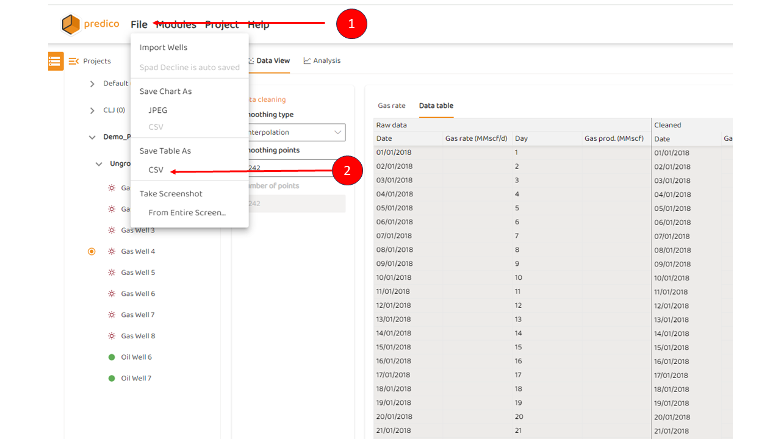Switch to the Gas rate tab
This screenshot has height=439, width=781.
coord(391,105)
